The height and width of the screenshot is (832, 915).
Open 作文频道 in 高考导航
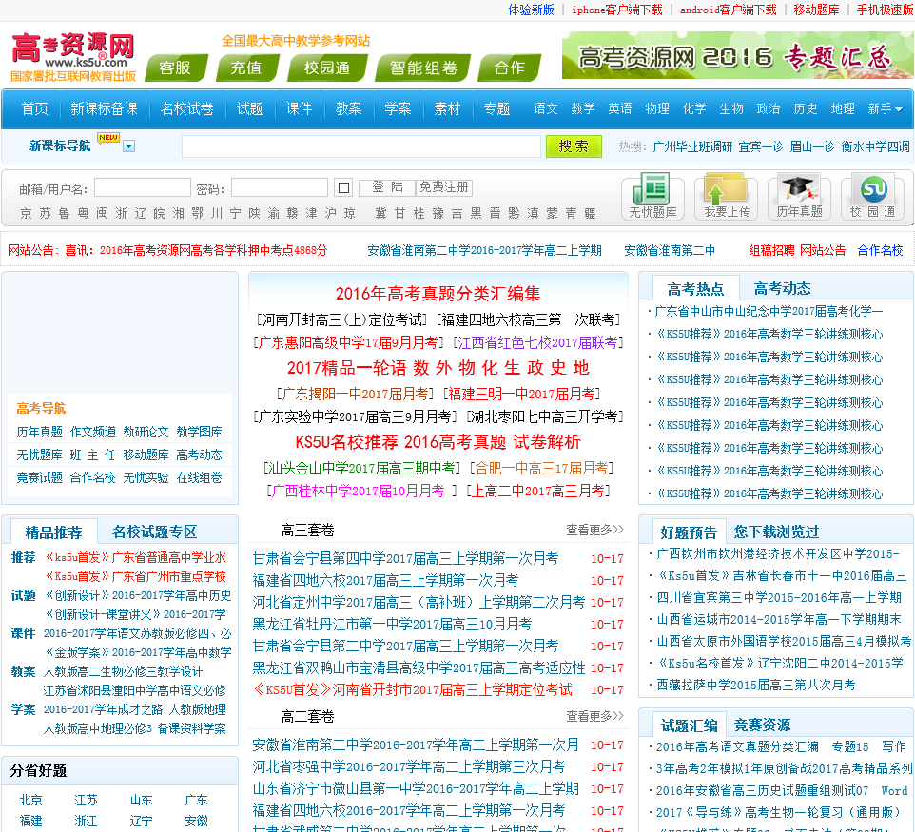[93, 432]
